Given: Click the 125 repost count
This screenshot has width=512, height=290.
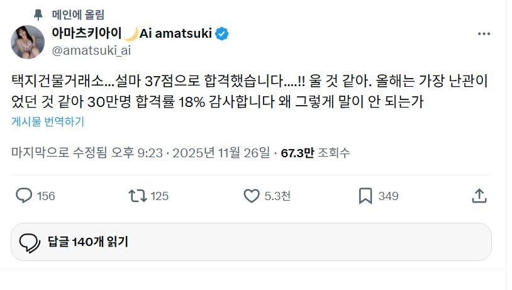Looking at the screenshot, I should point(159,196).
